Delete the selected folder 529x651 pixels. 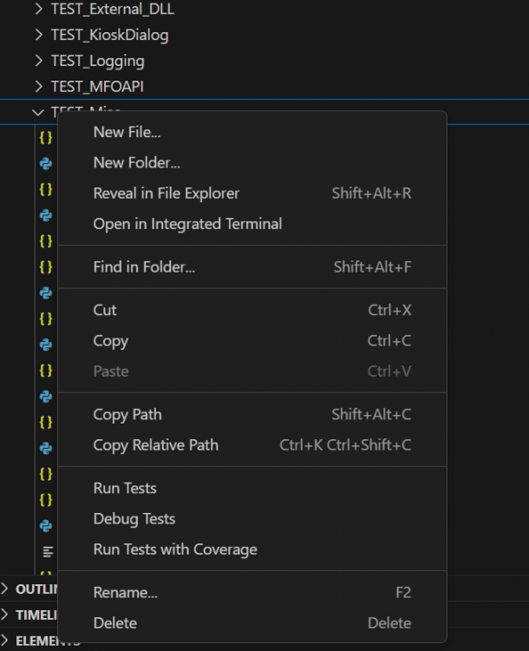(114, 622)
